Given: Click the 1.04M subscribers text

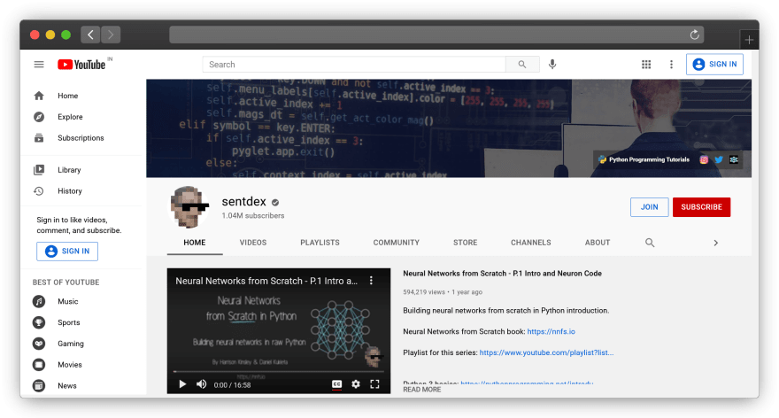Looking at the screenshot, I should coord(253,216).
